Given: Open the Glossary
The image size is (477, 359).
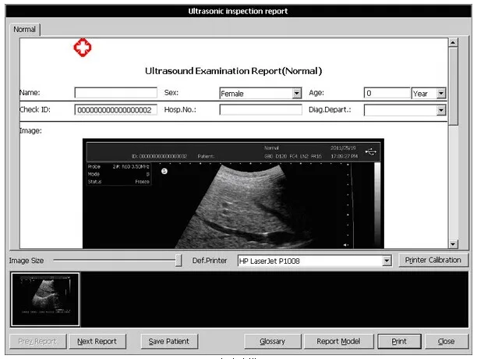Looking at the screenshot, I should coord(271,341).
